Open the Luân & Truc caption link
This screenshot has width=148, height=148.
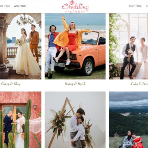[139, 84]
